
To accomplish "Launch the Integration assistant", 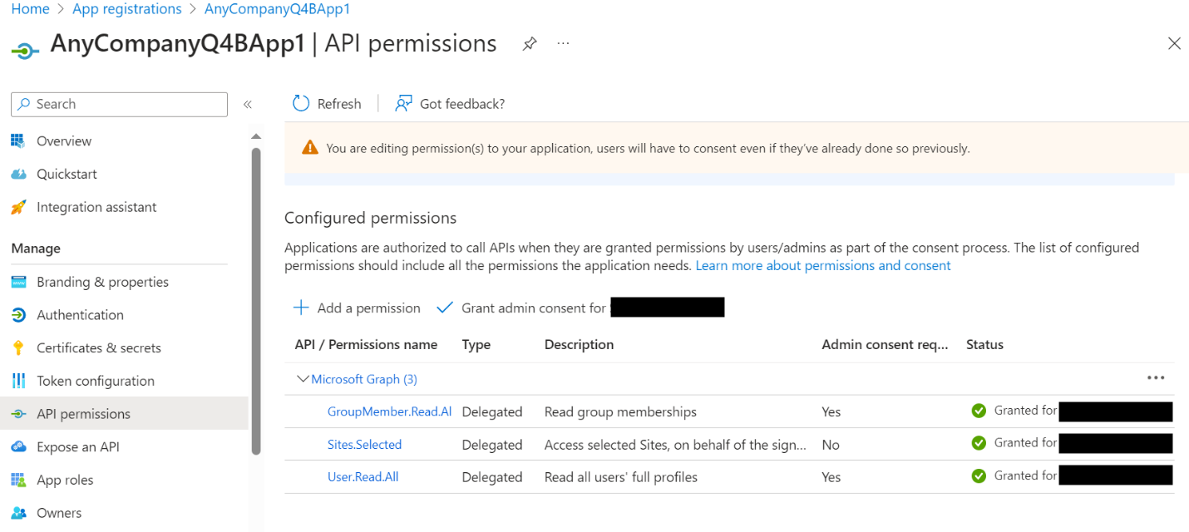I will point(96,206).
